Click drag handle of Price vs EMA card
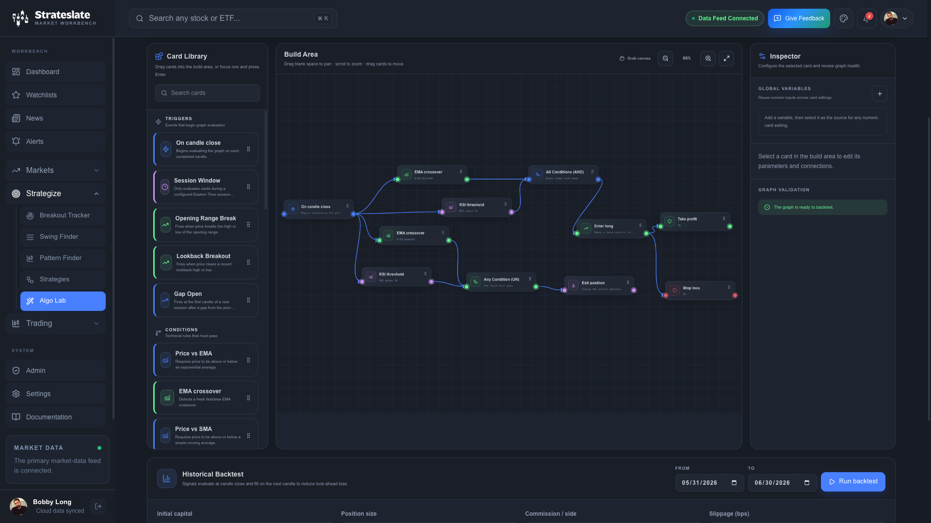The height and width of the screenshot is (523, 931). click(248, 360)
